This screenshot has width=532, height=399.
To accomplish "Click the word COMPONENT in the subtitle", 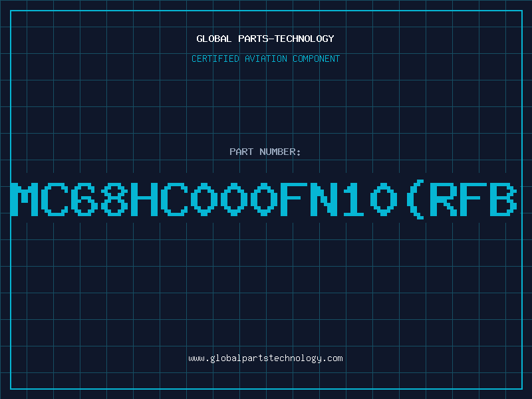I will (316, 59).
